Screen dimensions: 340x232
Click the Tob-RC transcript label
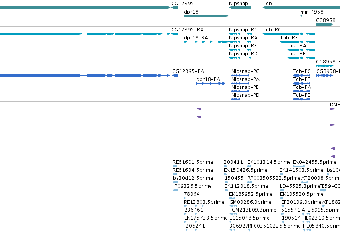(272, 30)
